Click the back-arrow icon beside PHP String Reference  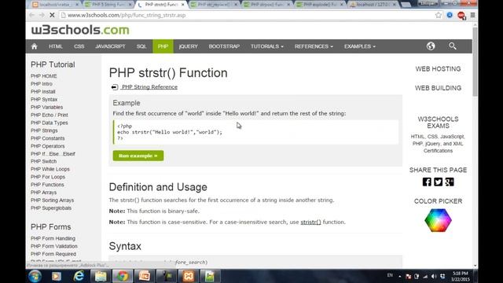pyautogui.click(x=115, y=87)
